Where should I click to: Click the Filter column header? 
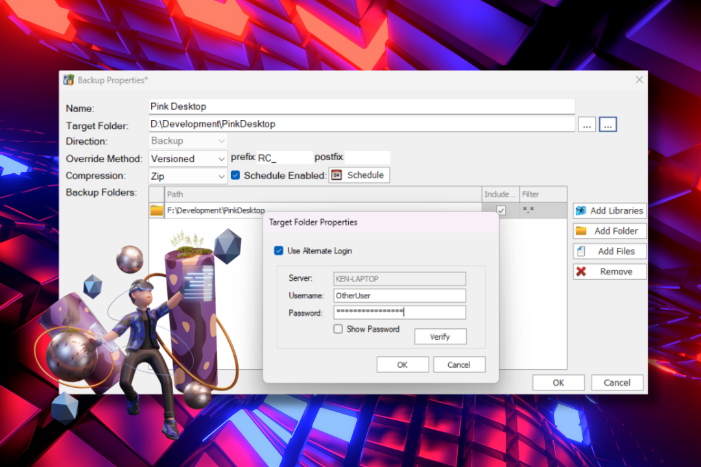[x=542, y=194]
